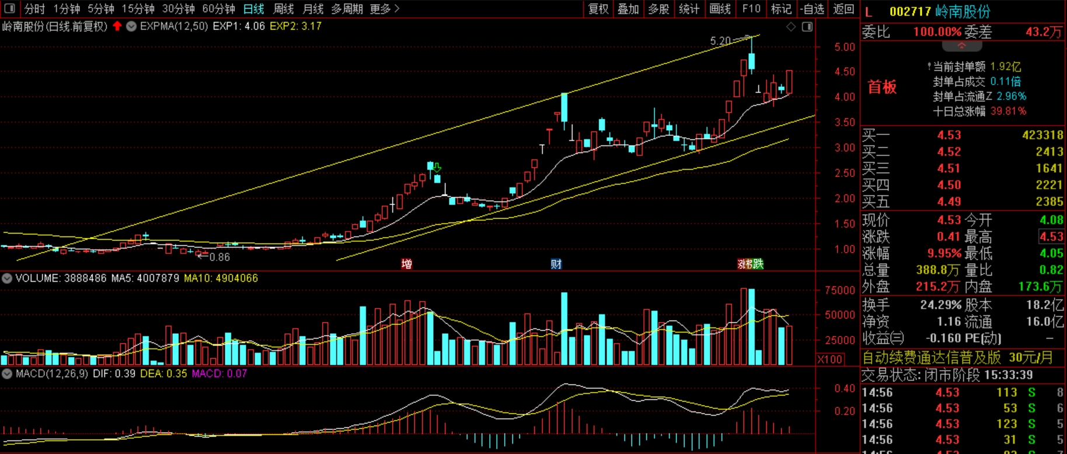This screenshot has height=454, width=1067.
Task: Click the X100 volume scale label
Action: tap(829, 359)
